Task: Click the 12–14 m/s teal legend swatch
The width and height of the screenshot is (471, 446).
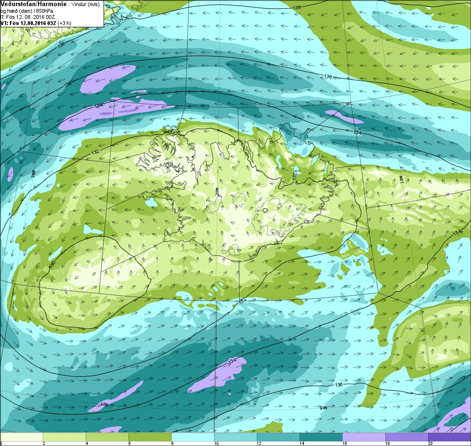Action: tap(278, 437)
